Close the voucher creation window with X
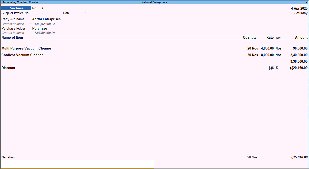The width and height of the screenshot is (309, 169). point(306,2)
